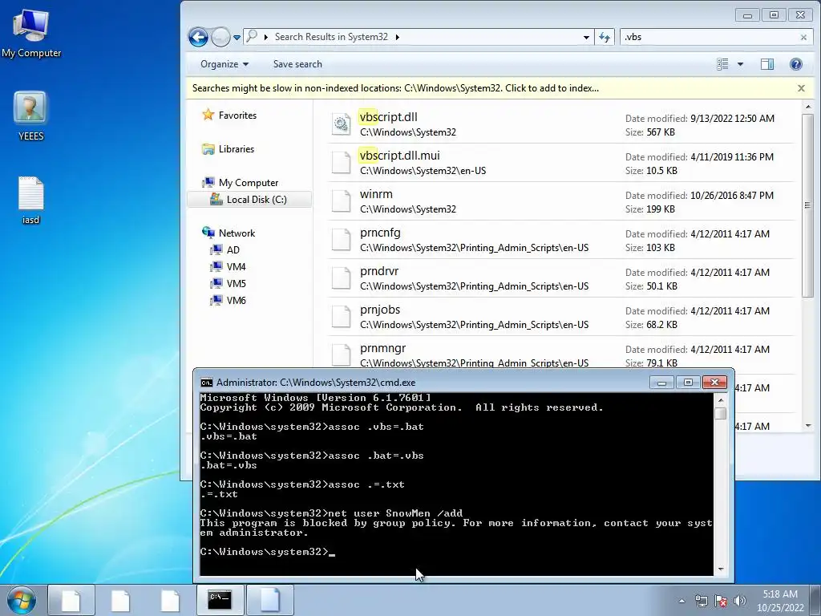The height and width of the screenshot is (616, 821).
Task: Change view icon in Explorer toolbar
Action: pos(722,64)
